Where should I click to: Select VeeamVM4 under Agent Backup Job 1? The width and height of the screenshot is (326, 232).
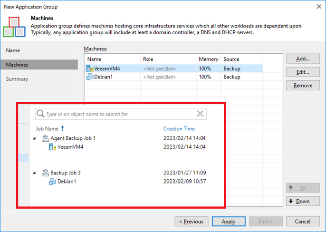point(70,147)
